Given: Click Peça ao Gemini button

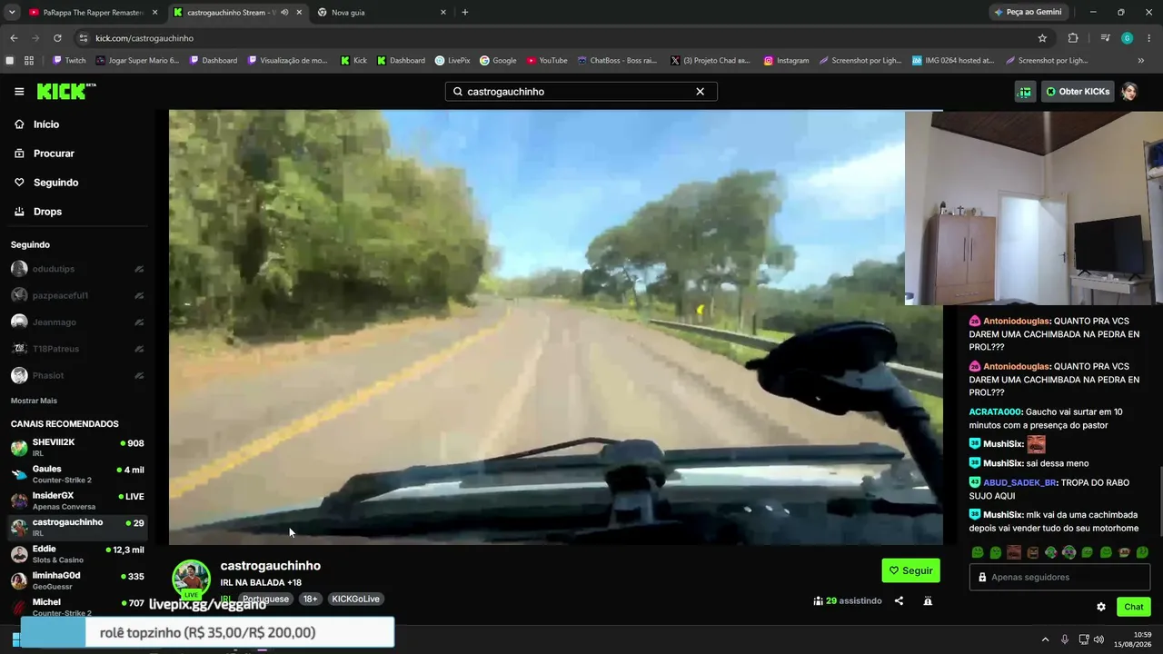Looking at the screenshot, I should (1029, 13).
